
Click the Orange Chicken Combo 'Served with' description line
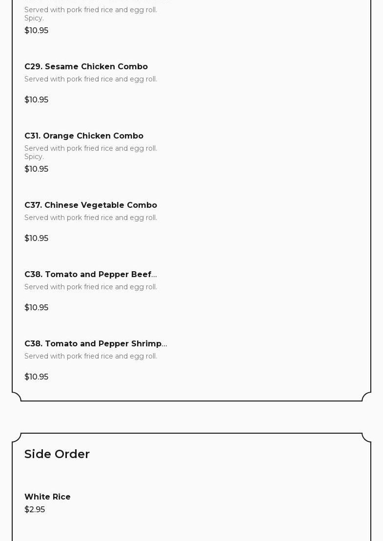click(x=91, y=148)
